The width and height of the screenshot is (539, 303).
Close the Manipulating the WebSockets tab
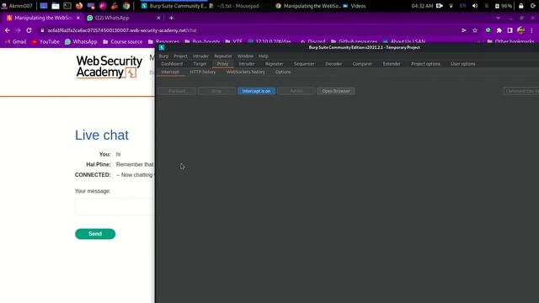[x=78, y=18]
